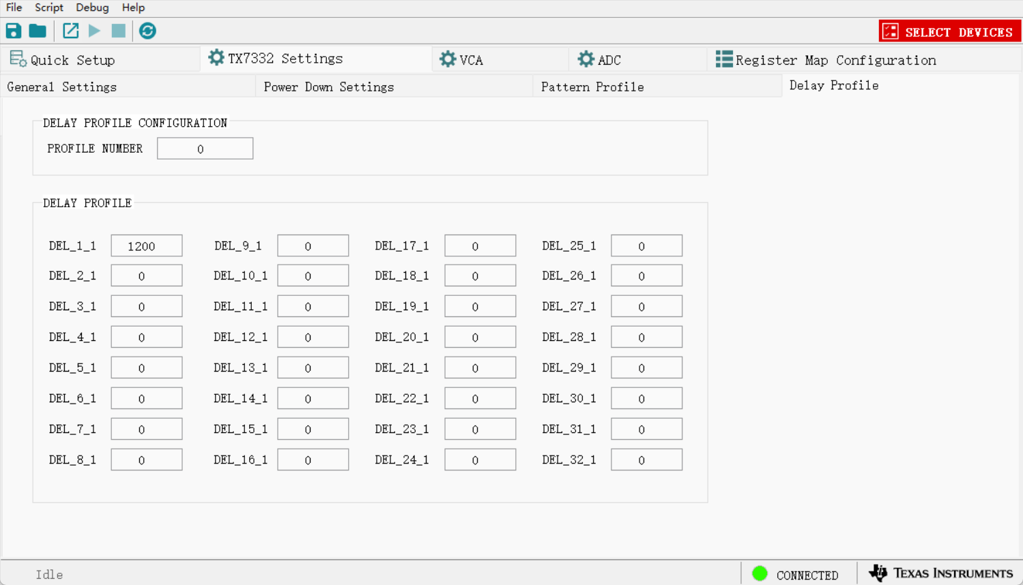1023x585 pixels.
Task: Click the DEL_23_1 input field
Action: tap(480, 429)
